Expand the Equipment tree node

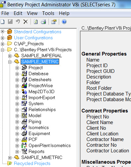17,134
